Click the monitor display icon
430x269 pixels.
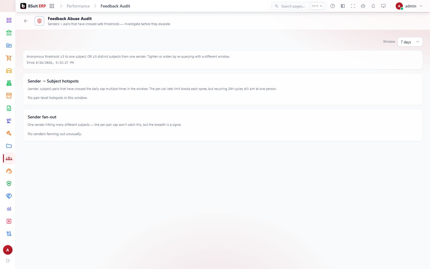(383, 6)
